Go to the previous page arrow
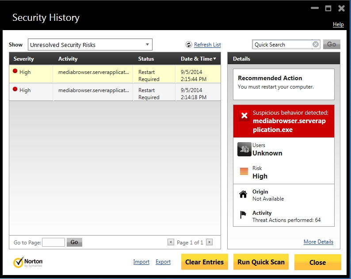351x279 pixels. [171, 242]
